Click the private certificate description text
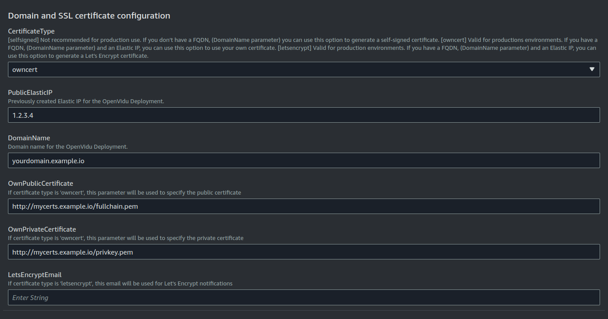608x319 pixels. click(126, 238)
